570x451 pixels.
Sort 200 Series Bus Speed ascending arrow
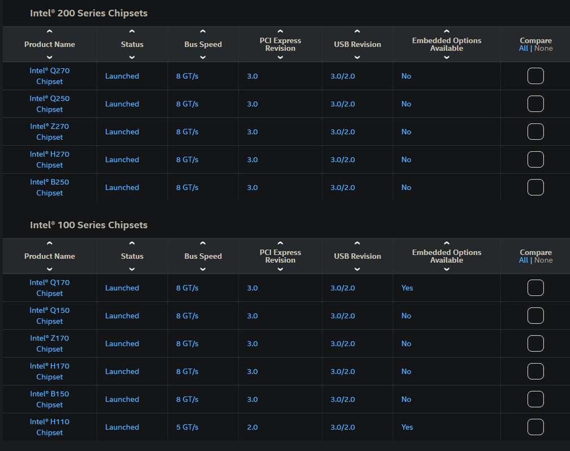tap(203, 32)
